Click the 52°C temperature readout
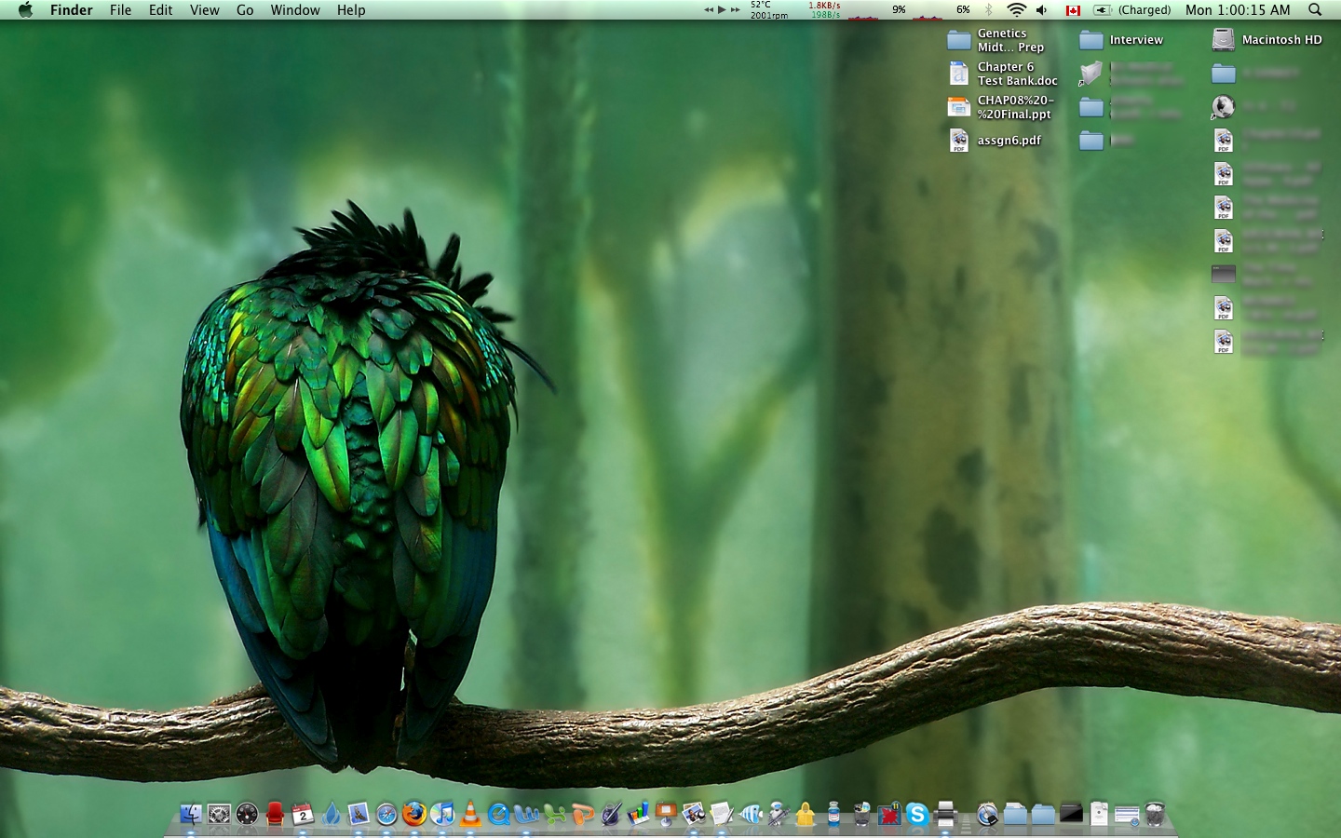1341x838 pixels. [761, 5]
